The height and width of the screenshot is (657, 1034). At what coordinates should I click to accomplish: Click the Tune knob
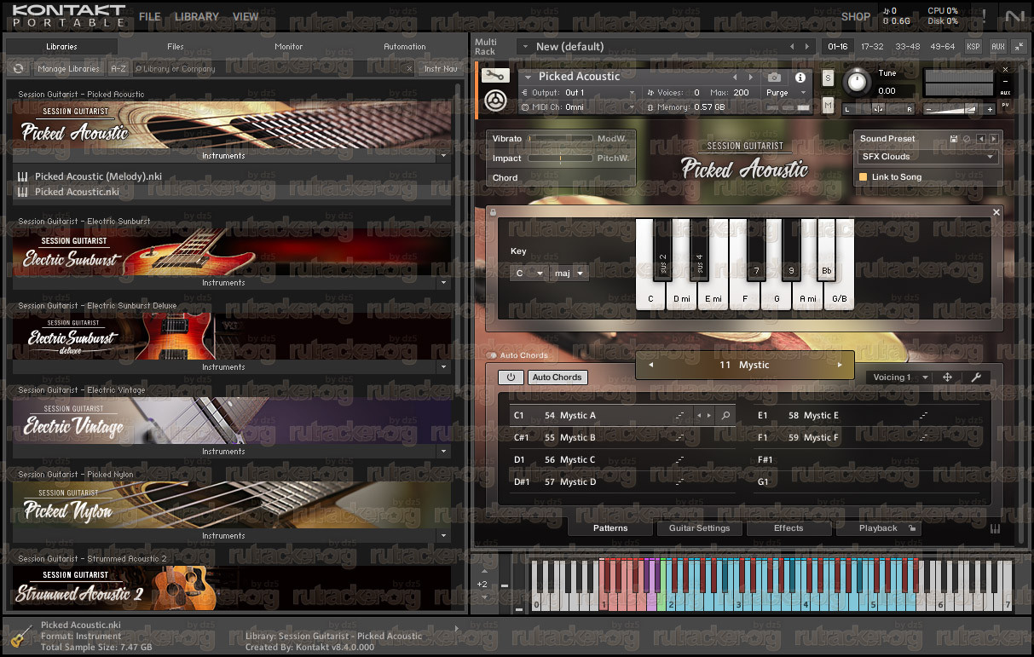(x=858, y=83)
